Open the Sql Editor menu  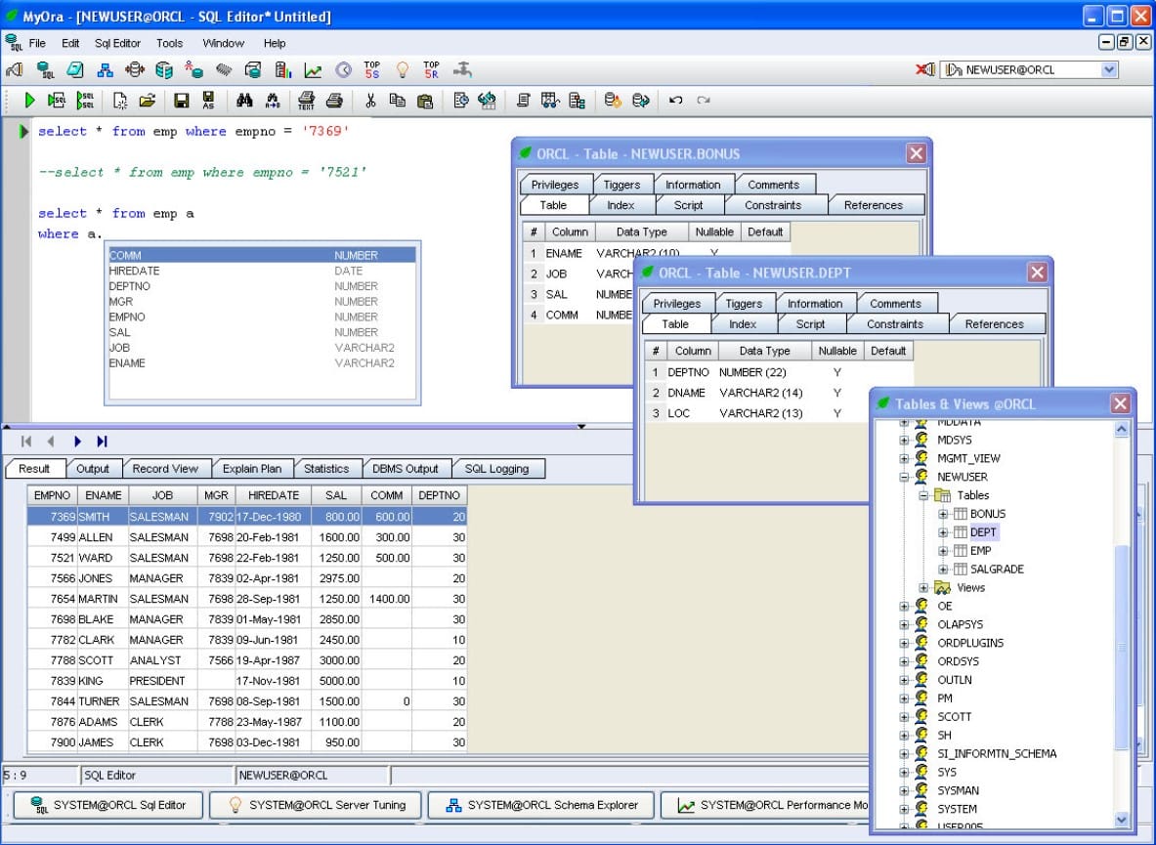(x=117, y=43)
